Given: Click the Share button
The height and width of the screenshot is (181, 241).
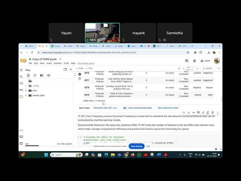Looking at the screenshot, I should (x=205, y=61).
